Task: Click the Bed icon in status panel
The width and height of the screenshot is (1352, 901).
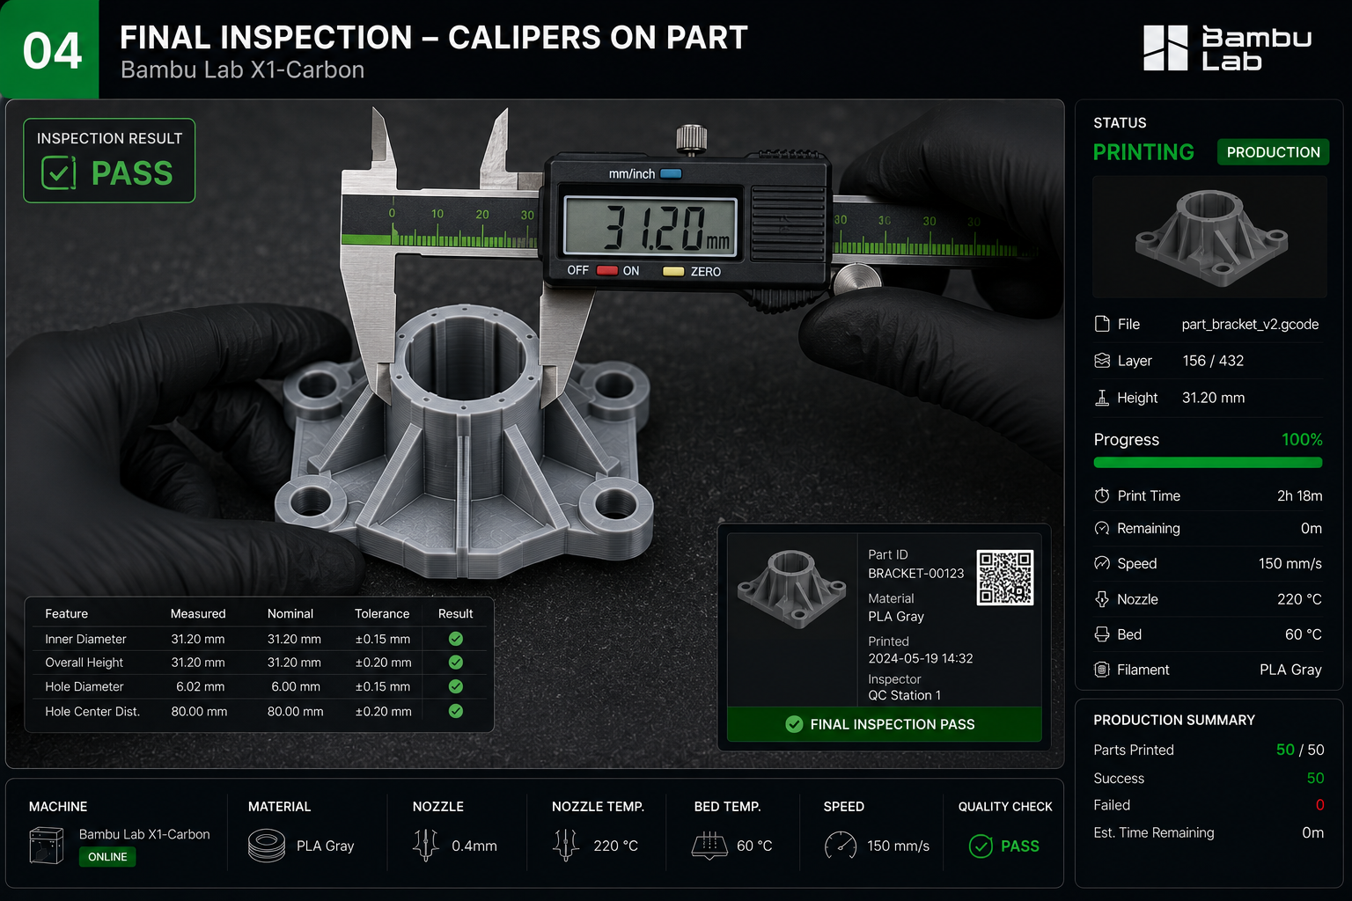Action: [x=1102, y=634]
